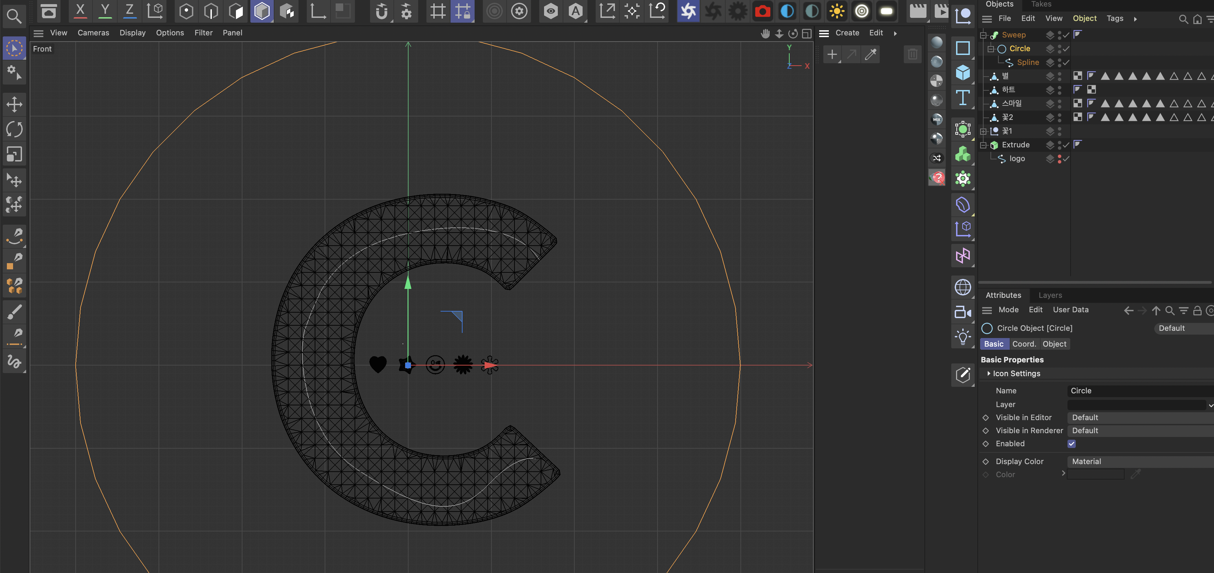
Task: Toggle Extrude visibility dots
Action: 1059,145
